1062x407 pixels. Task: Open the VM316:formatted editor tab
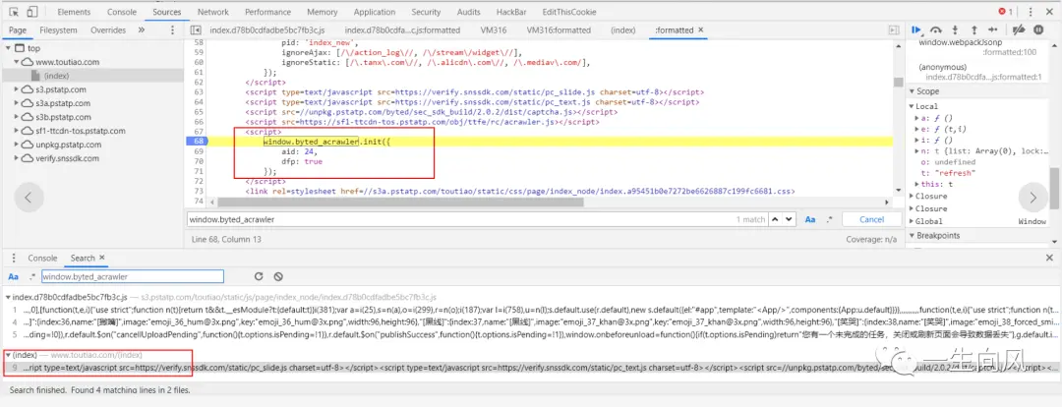pyautogui.click(x=559, y=30)
